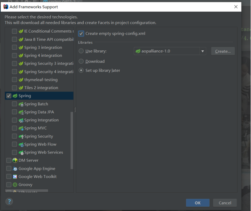Click the Tiles 2 integration leaf icon
This screenshot has height=211, width=251.
pyautogui.click(x=21, y=88)
